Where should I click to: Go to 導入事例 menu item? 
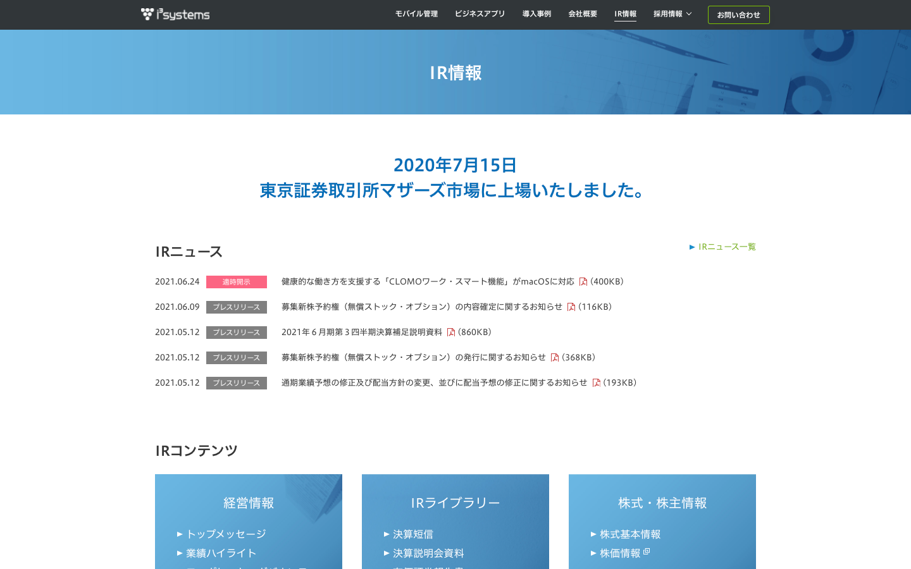point(536,14)
